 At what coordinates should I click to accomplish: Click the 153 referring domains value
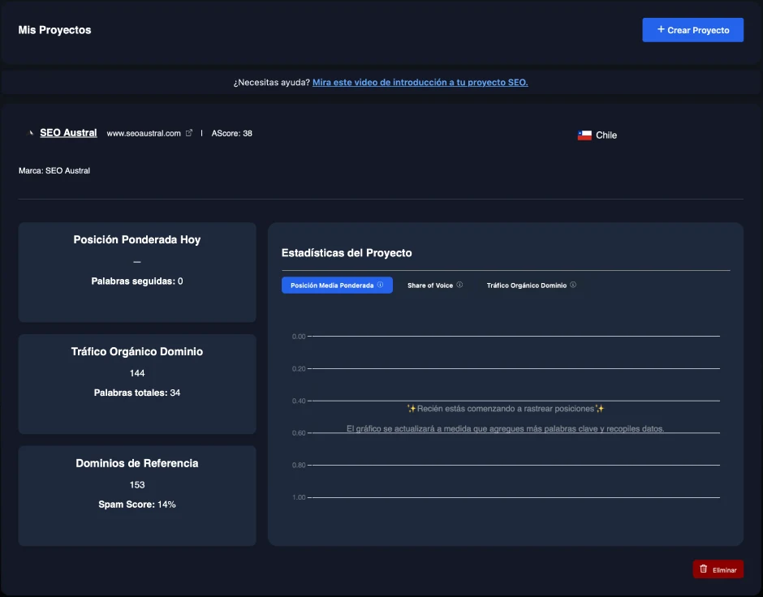(136, 485)
